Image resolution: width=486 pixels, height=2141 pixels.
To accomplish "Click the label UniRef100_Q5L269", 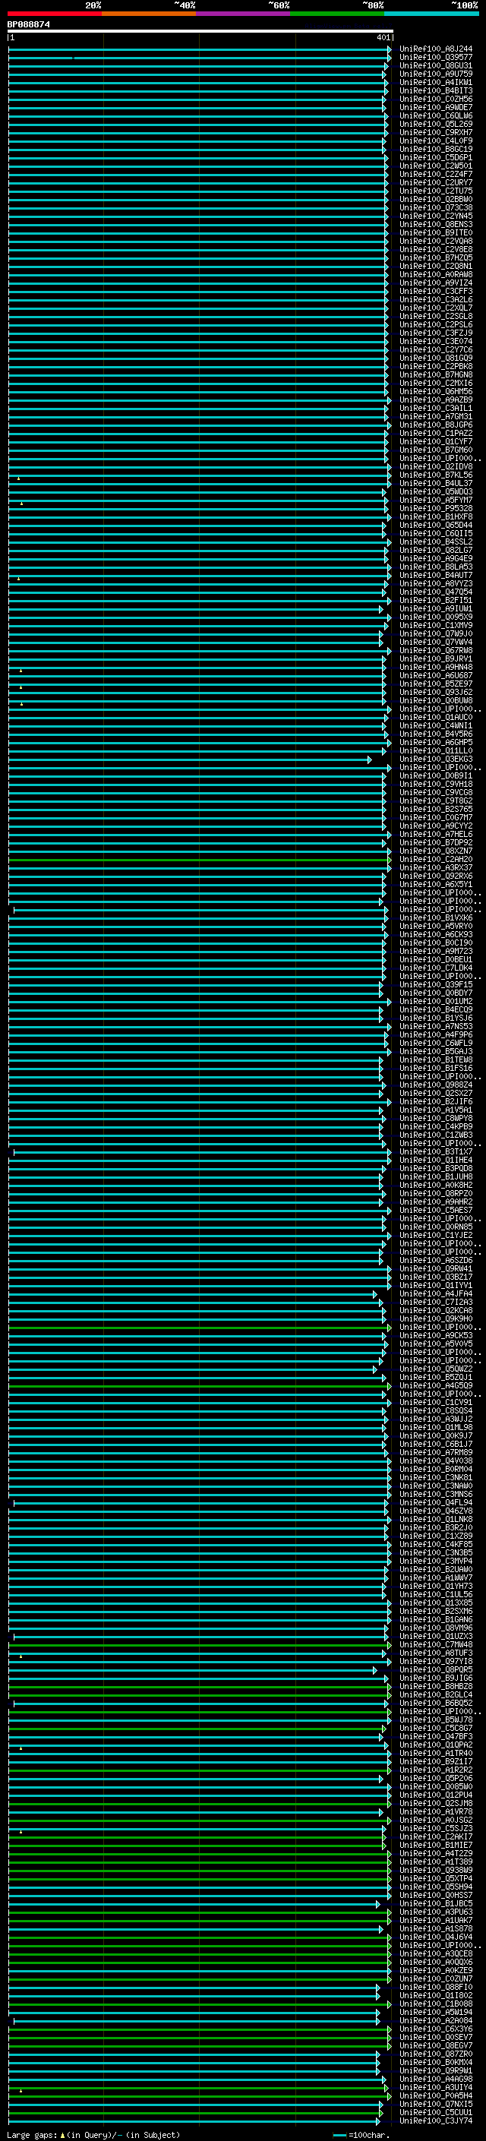I will pos(435,124).
